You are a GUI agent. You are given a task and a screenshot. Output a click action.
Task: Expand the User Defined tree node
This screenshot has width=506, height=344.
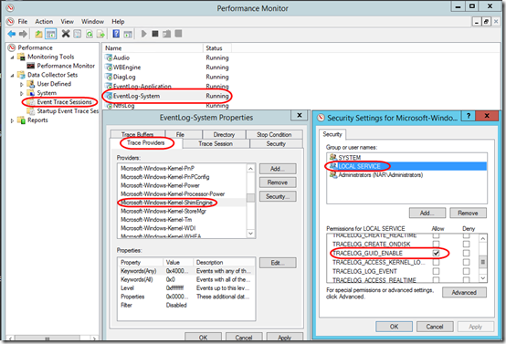(22, 84)
